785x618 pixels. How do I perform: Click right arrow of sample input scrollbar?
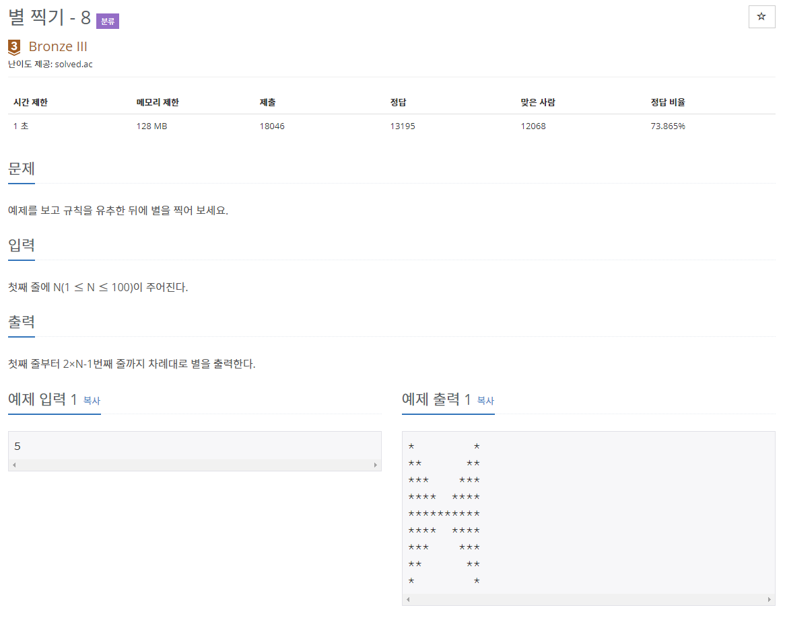376,465
